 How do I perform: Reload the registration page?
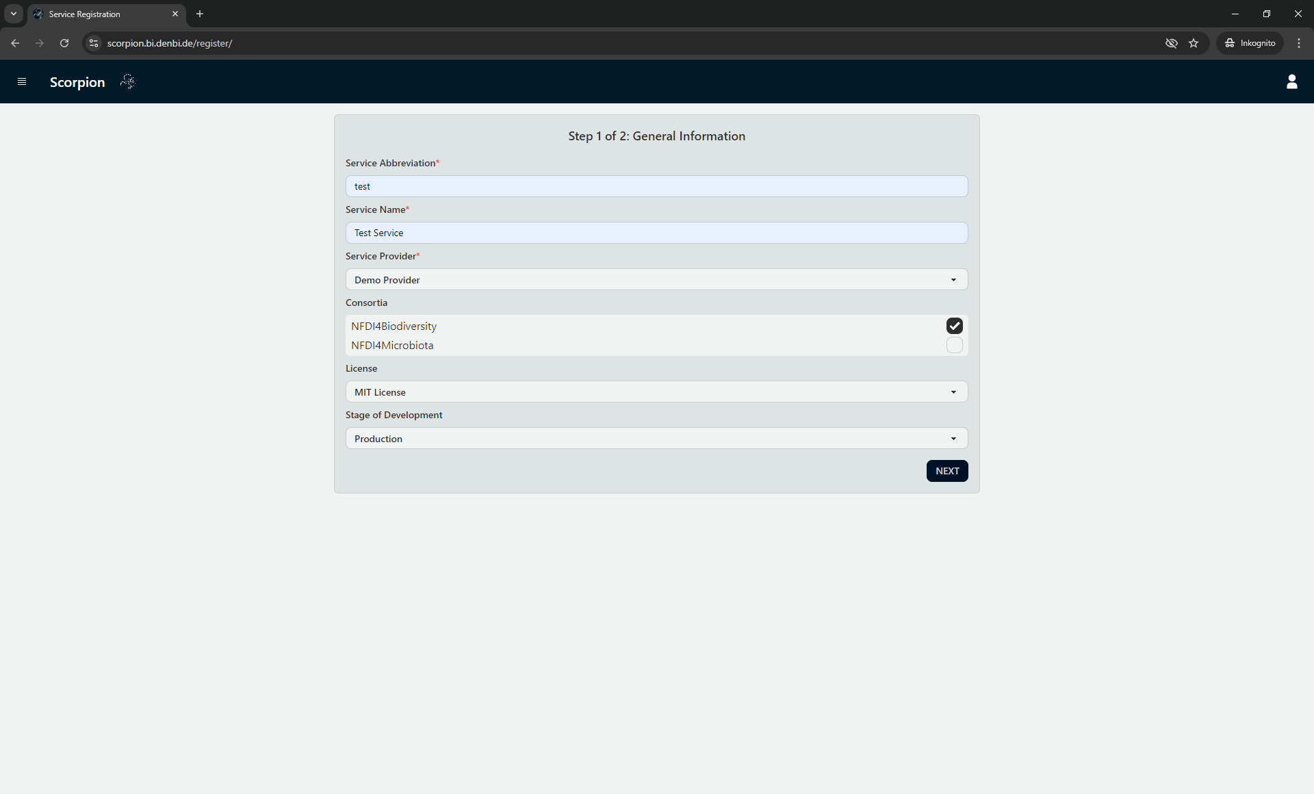[64, 43]
